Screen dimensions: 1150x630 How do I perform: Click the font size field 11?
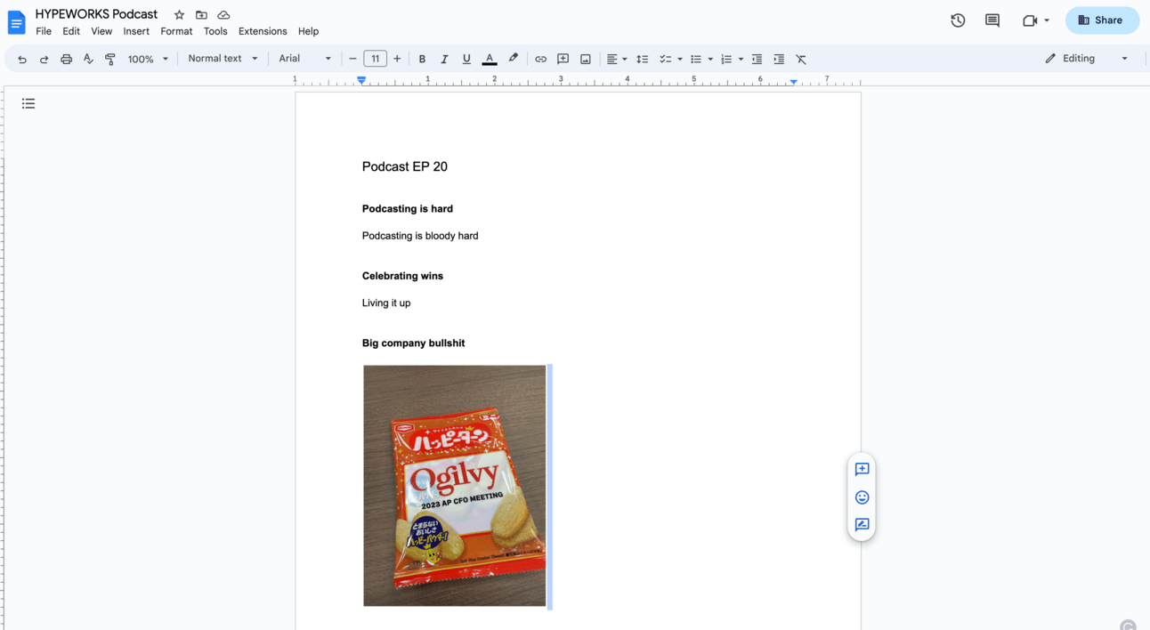pos(375,59)
